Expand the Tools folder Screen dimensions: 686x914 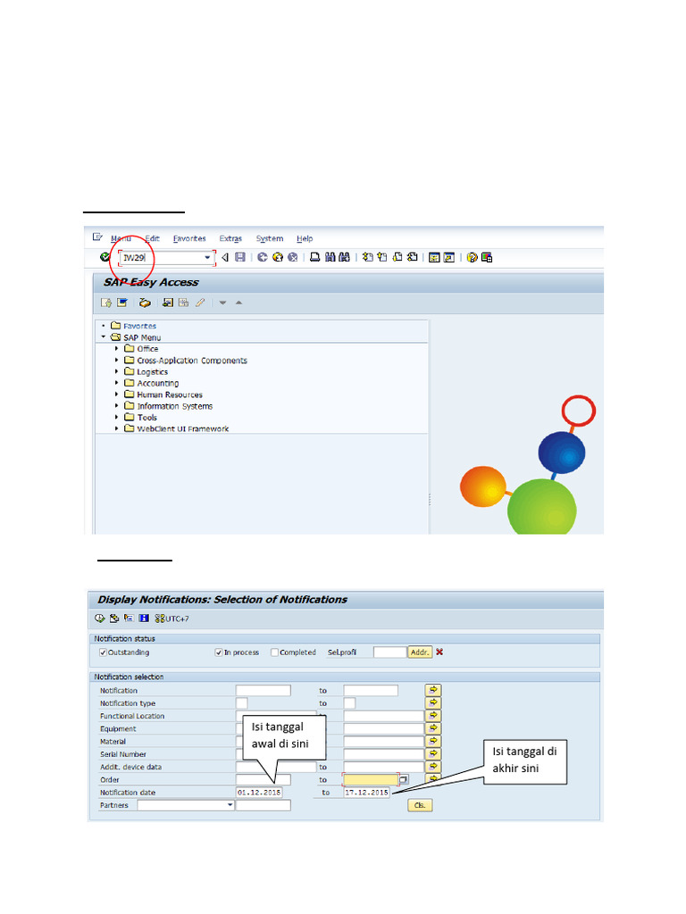click(117, 418)
